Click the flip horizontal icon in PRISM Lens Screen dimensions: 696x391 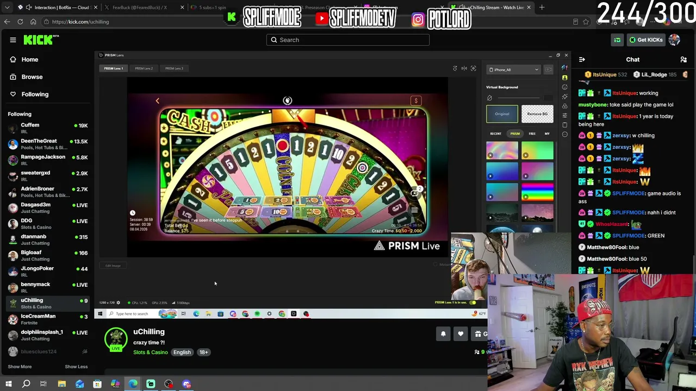point(464,68)
